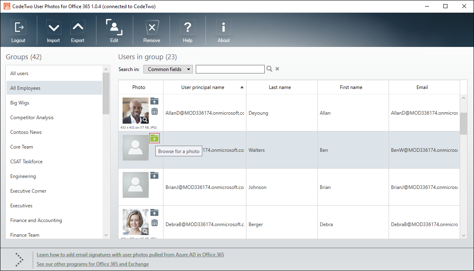474x271 pixels.
Task: Click the last name cell Berger
Action: 282,222
